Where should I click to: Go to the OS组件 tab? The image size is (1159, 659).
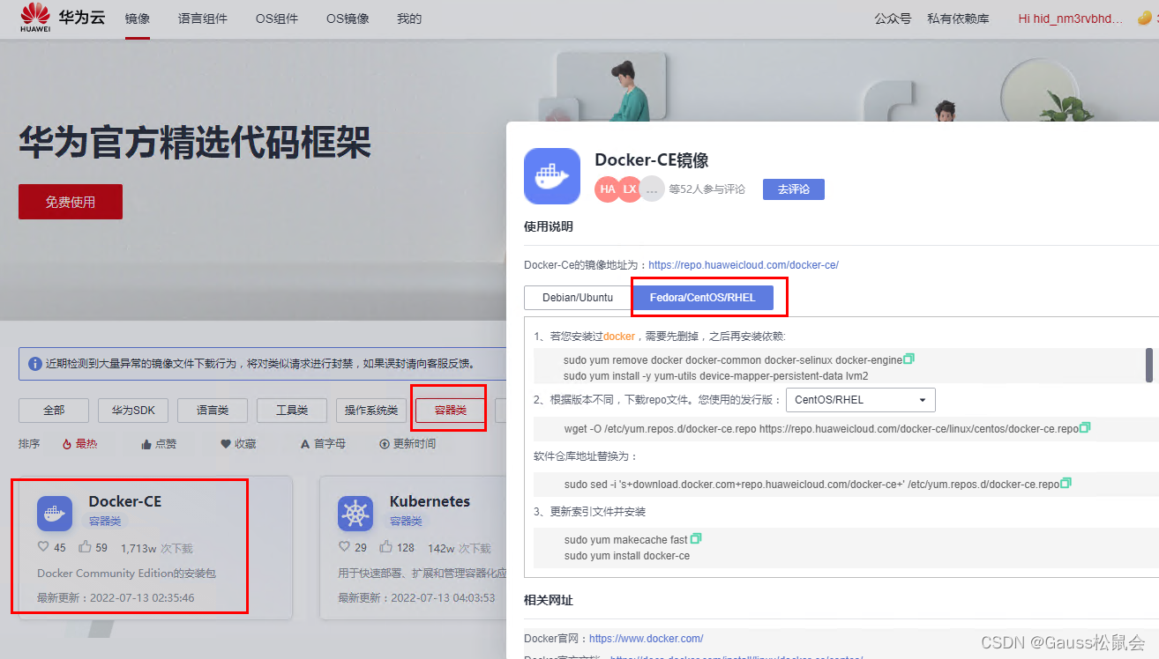276,19
